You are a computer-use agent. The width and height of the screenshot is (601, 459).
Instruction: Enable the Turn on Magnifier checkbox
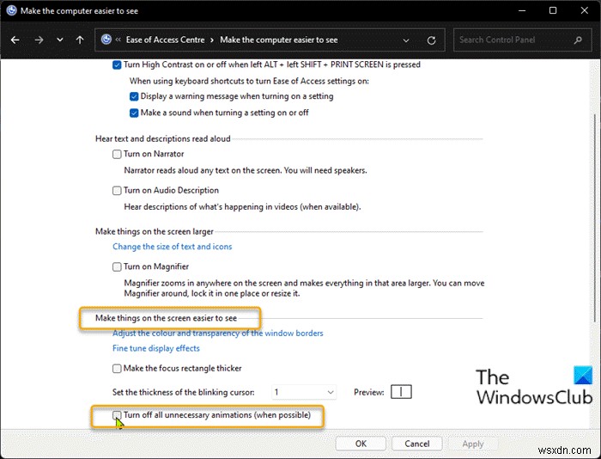click(117, 266)
